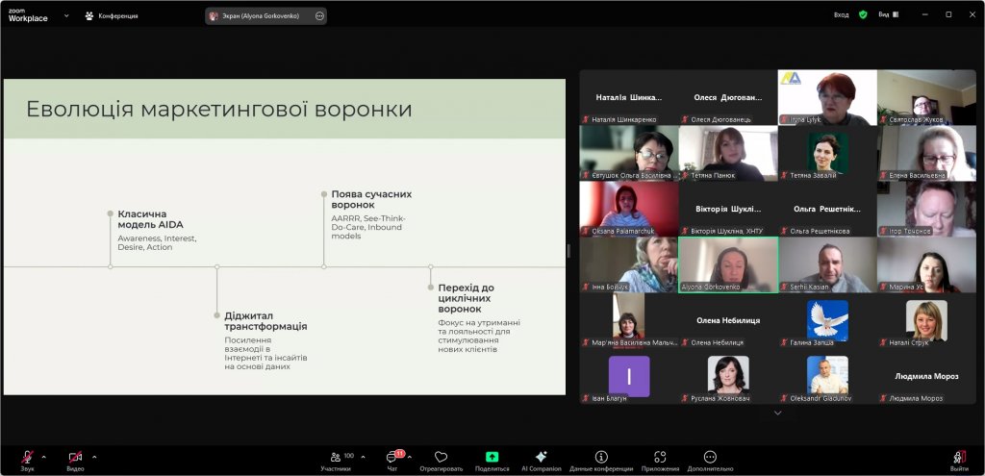Open the Дополнительно more options icon
The image size is (985, 476).
click(x=710, y=458)
